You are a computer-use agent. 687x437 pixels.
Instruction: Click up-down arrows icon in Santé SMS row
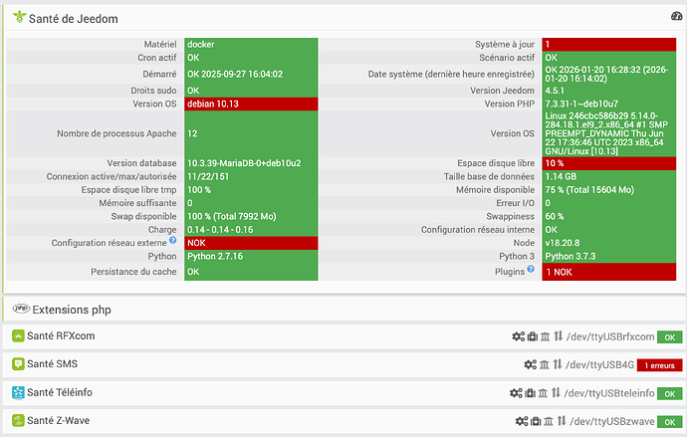pyautogui.click(x=557, y=364)
